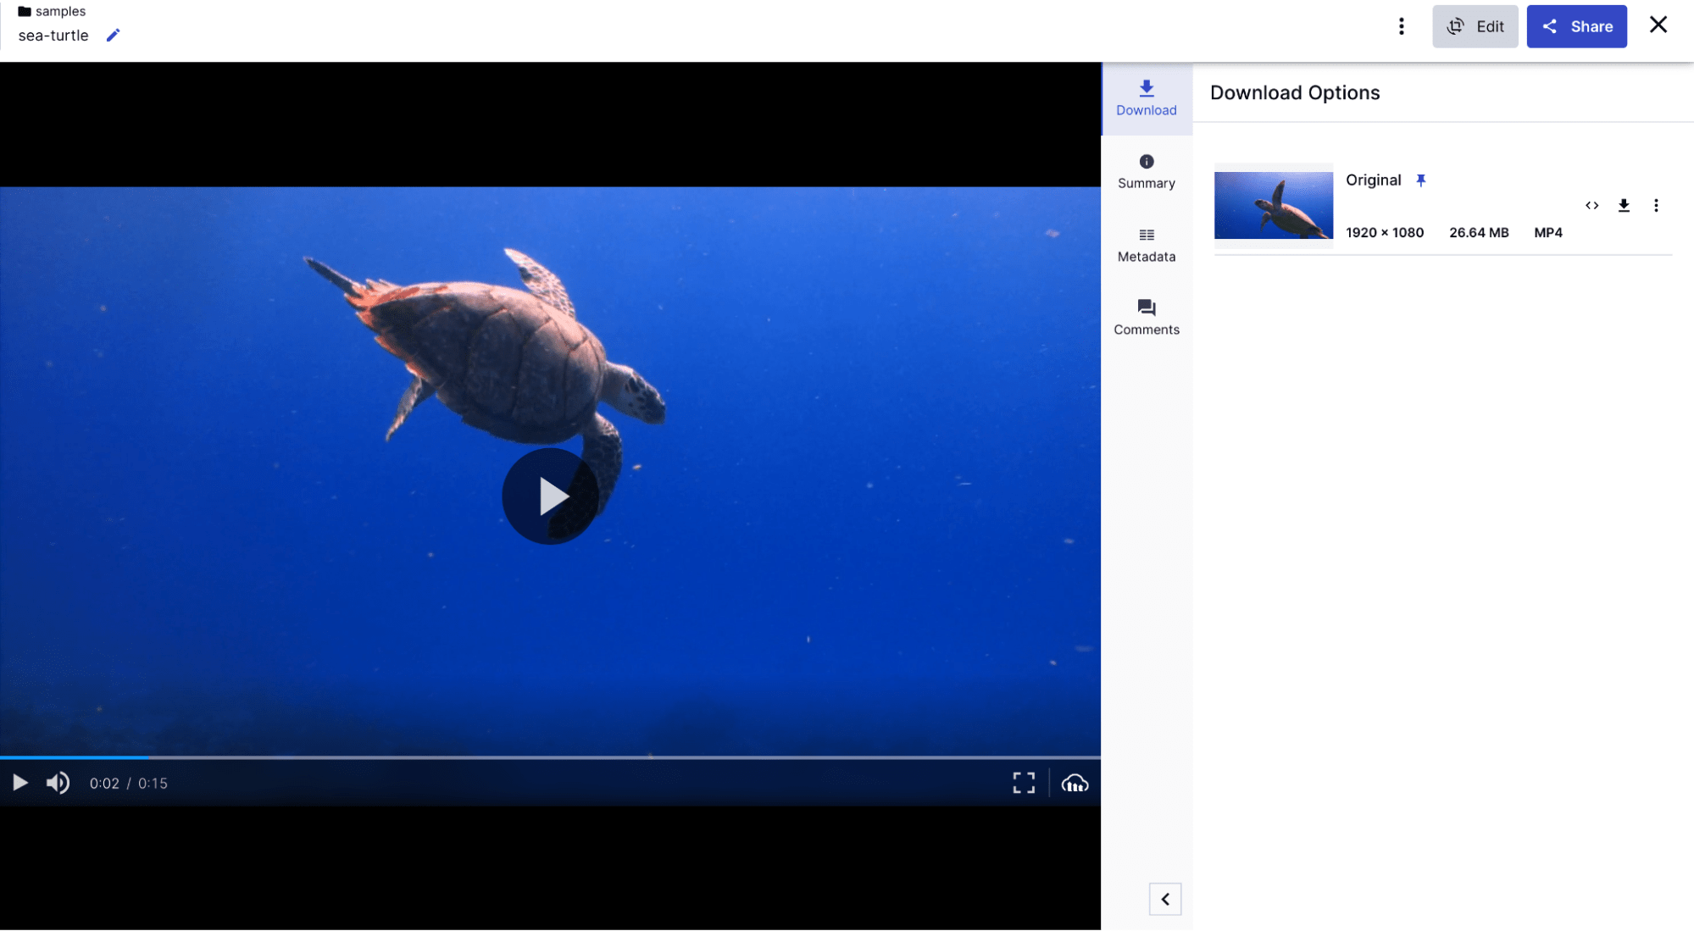
Task: Click the Edit button
Action: pyautogui.click(x=1475, y=26)
